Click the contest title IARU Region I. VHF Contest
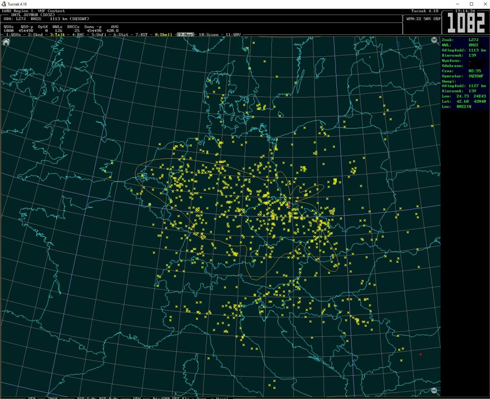Screen dimensions: 490x399 tap(33, 11)
